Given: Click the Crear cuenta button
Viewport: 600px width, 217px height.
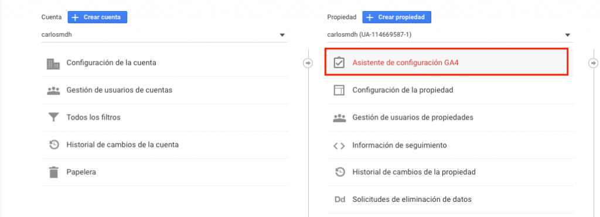Looking at the screenshot, I should pyautogui.click(x=98, y=17).
